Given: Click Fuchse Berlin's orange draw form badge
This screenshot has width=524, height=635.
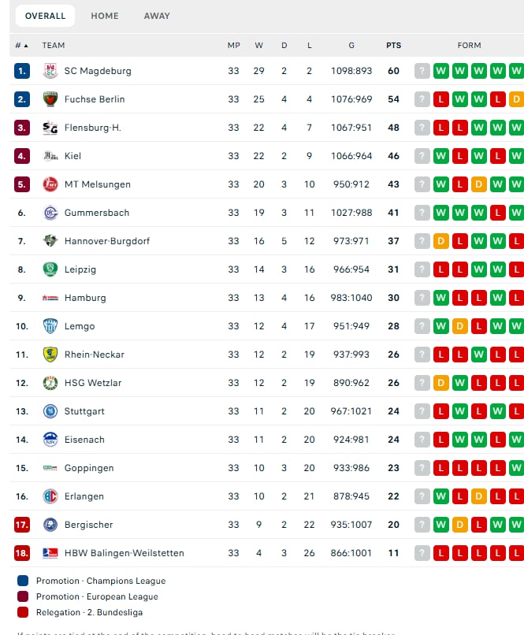Looking at the screenshot, I should tap(516, 99).
